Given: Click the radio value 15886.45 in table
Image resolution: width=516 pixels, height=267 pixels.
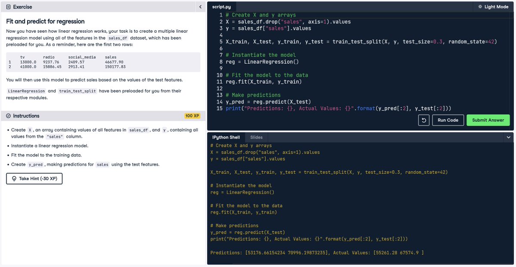Looking at the screenshot, I should tap(52, 67).
